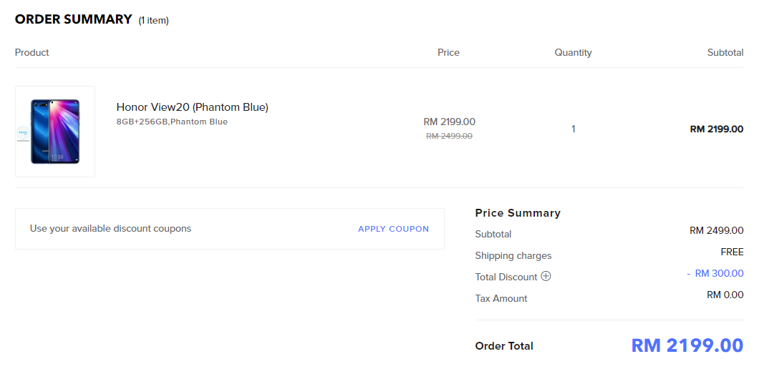Click the Subtotal column header
This screenshot has height=379, width=759.
pos(725,52)
